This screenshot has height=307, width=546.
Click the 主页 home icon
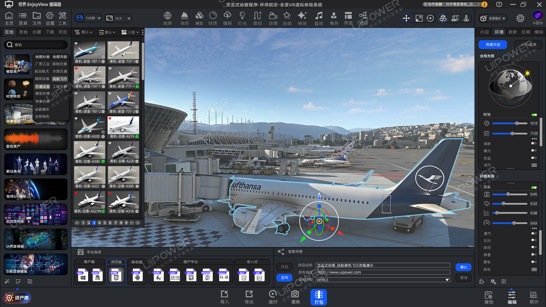click(9, 19)
